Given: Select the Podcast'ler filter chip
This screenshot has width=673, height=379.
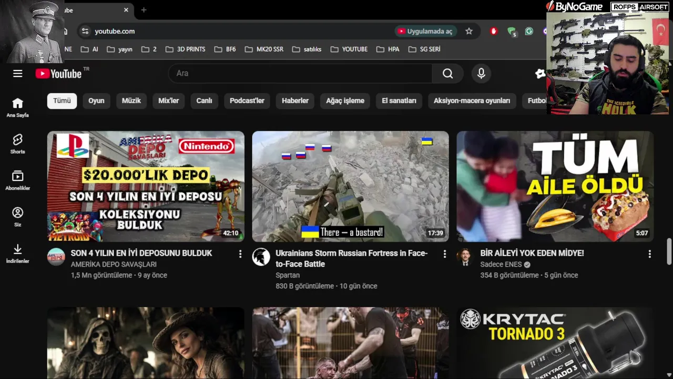Looking at the screenshot, I should point(247,101).
